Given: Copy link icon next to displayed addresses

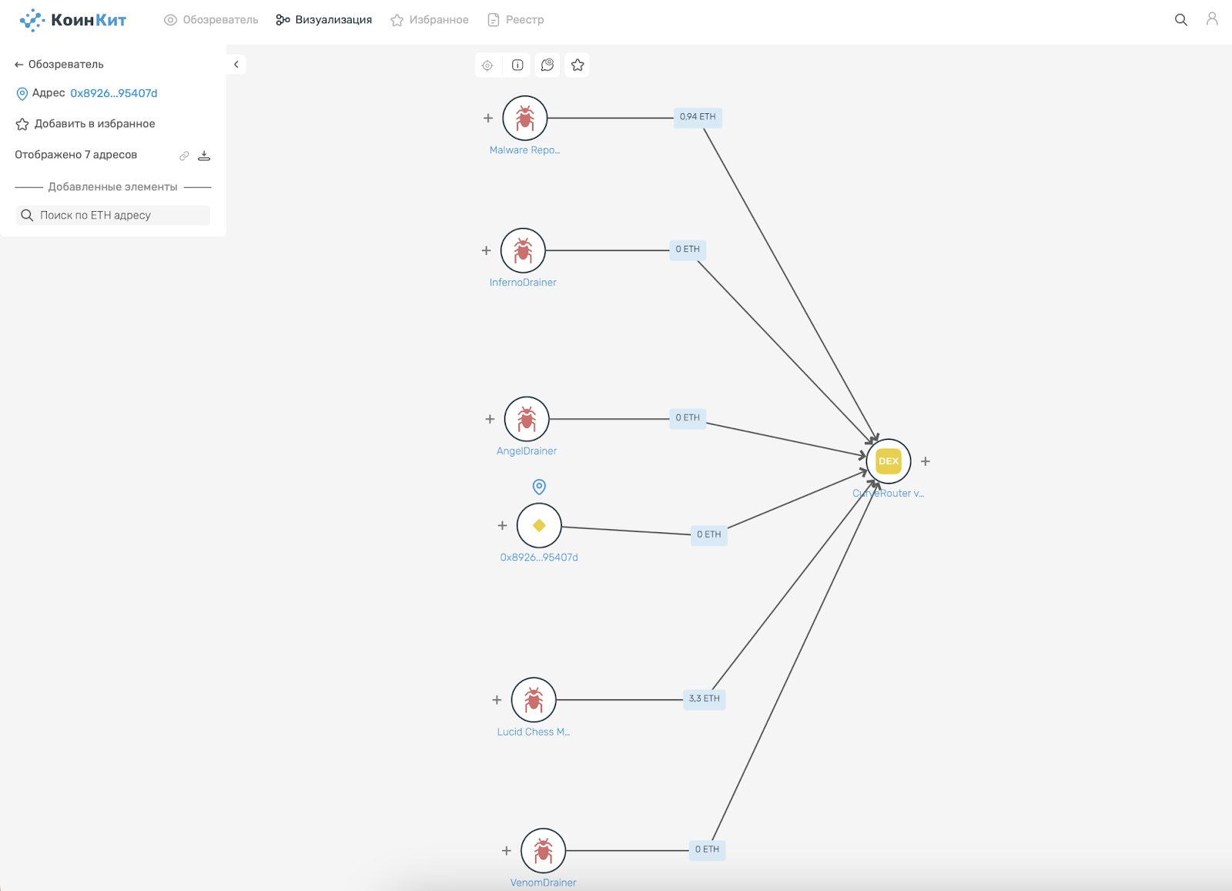Looking at the screenshot, I should click(x=184, y=156).
